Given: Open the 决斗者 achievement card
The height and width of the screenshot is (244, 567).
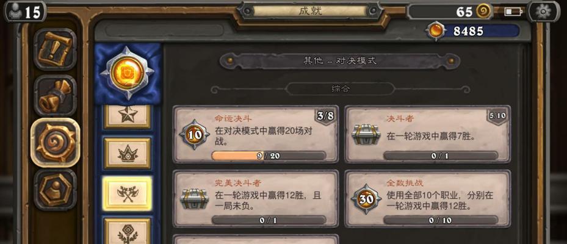Looking at the screenshot, I should [428, 135].
